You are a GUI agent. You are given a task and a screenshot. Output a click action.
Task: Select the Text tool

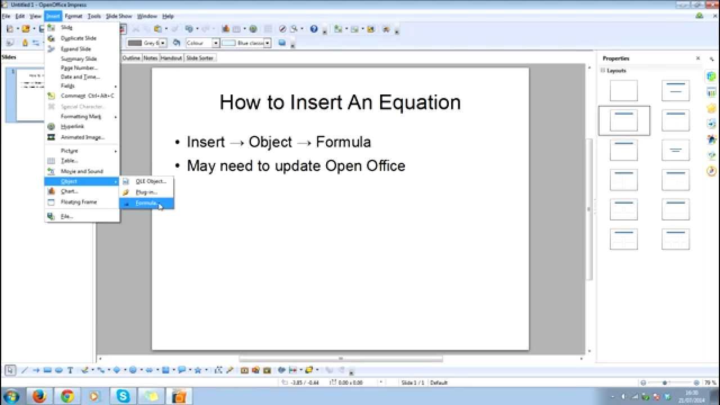pyautogui.click(x=70, y=370)
